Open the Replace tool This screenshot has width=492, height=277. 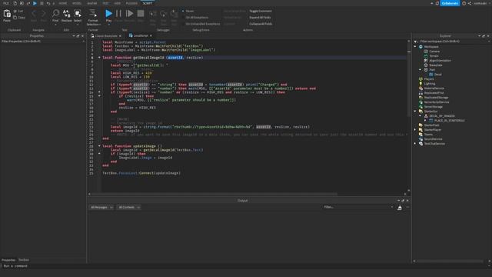point(67,15)
